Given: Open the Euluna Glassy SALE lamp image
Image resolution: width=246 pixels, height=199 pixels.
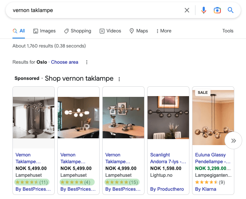Looking at the screenshot, I should pyautogui.click(x=213, y=118).
